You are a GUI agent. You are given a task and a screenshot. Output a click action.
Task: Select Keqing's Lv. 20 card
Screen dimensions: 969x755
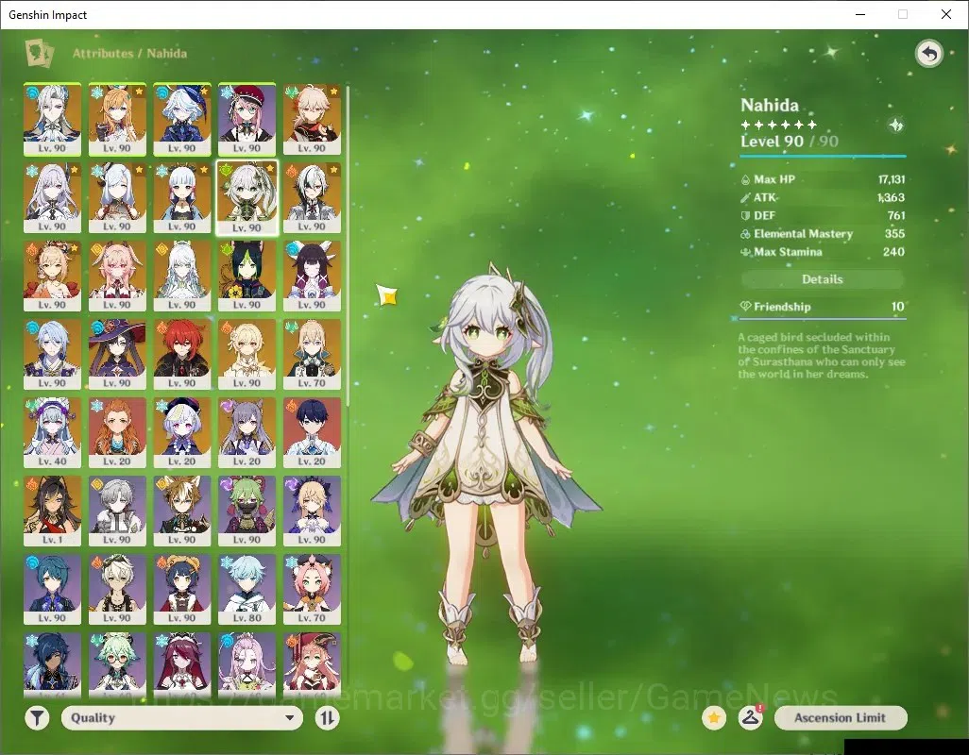247,433
